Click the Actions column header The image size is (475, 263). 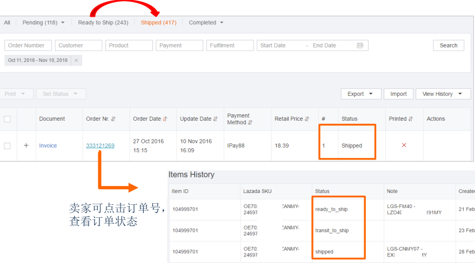point(436,119)
